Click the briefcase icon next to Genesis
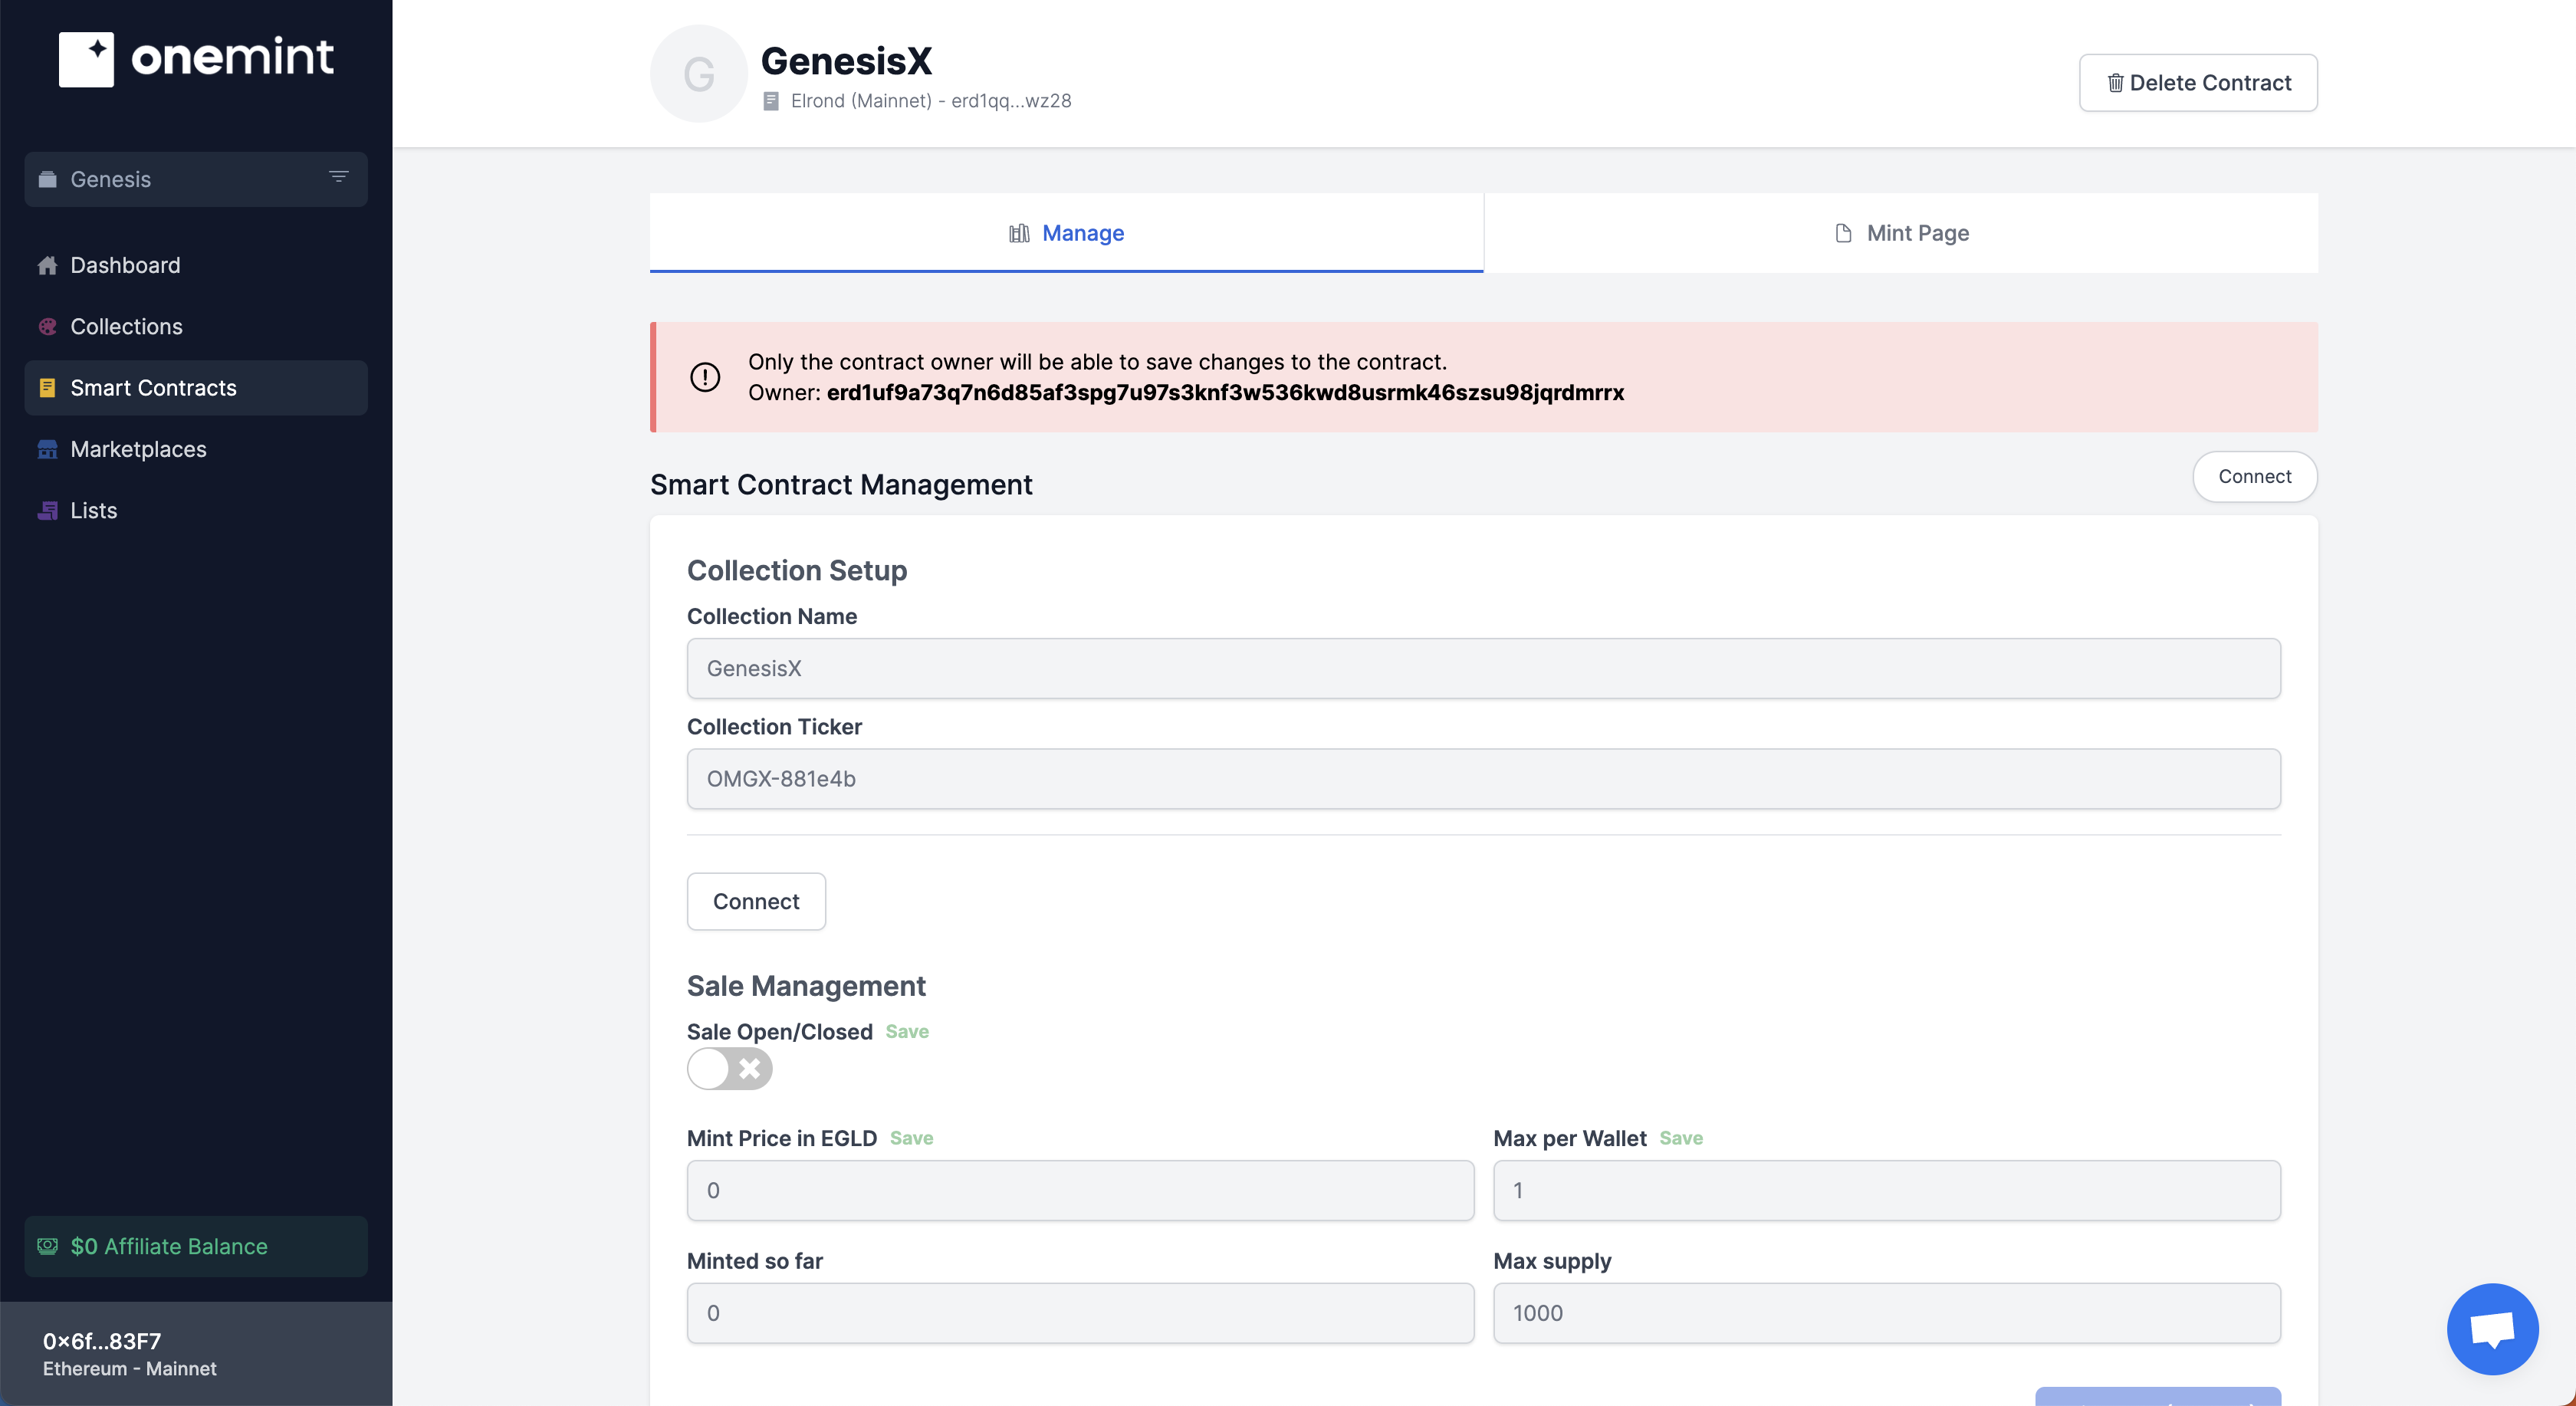The image size is (2576, 1406). [x=47, y=179]
